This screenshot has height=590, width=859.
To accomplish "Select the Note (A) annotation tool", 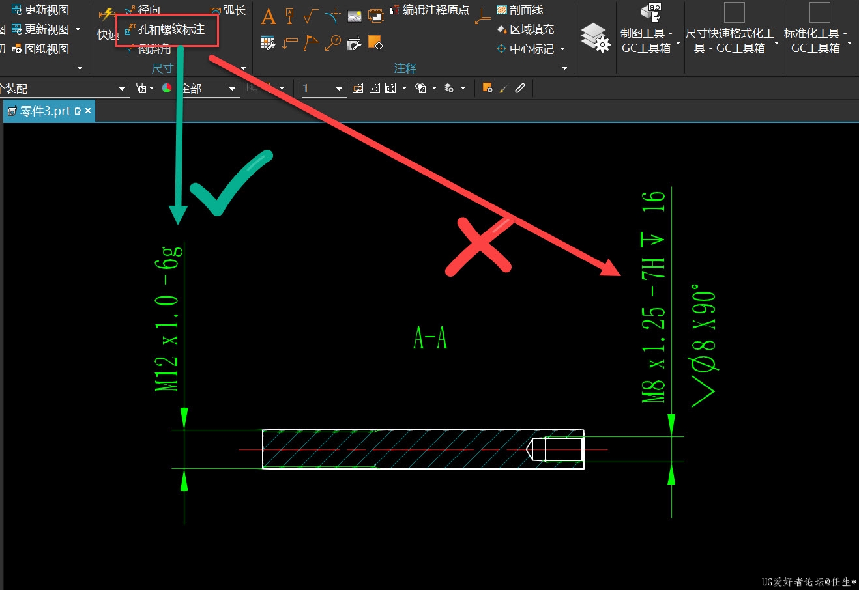I will pos(269,16).
